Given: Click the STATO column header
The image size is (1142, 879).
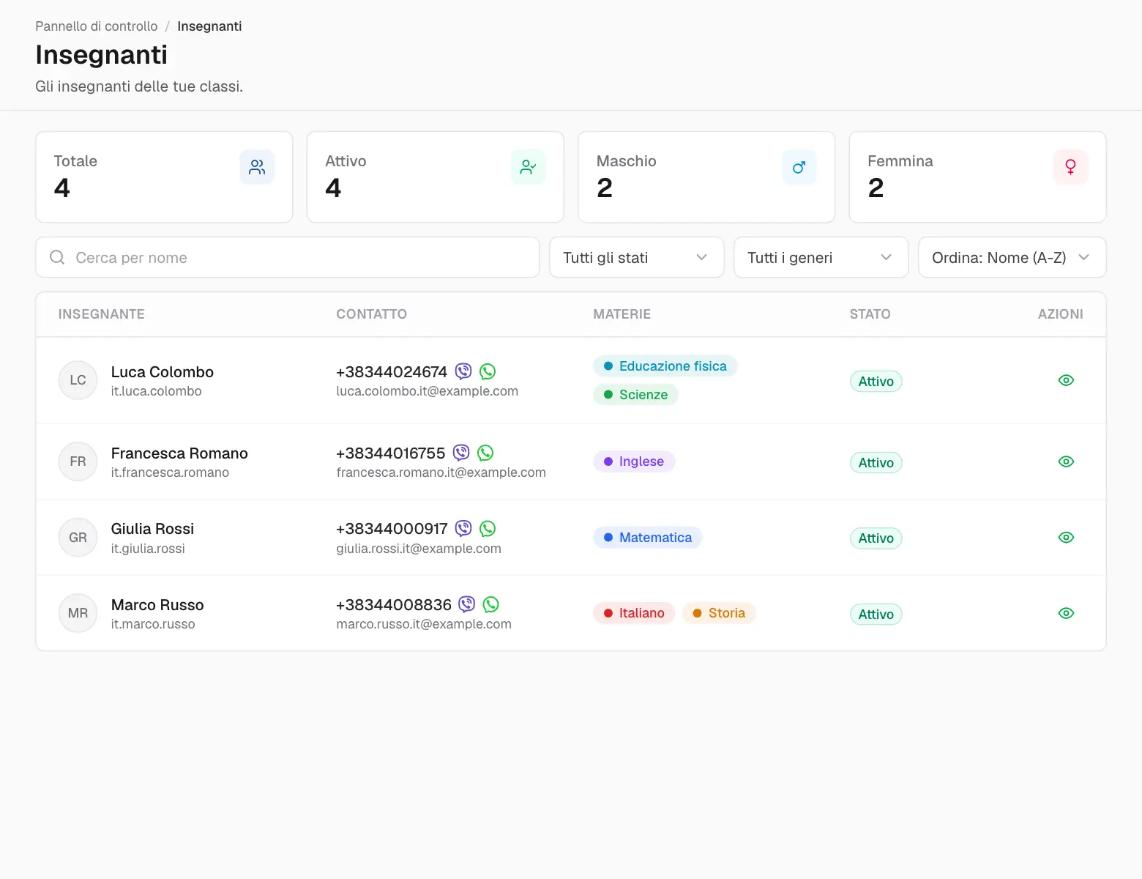Looking at the screenshot, I should pyautogui.click(x=870, y=314).
